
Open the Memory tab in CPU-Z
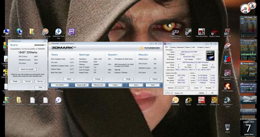188,47
